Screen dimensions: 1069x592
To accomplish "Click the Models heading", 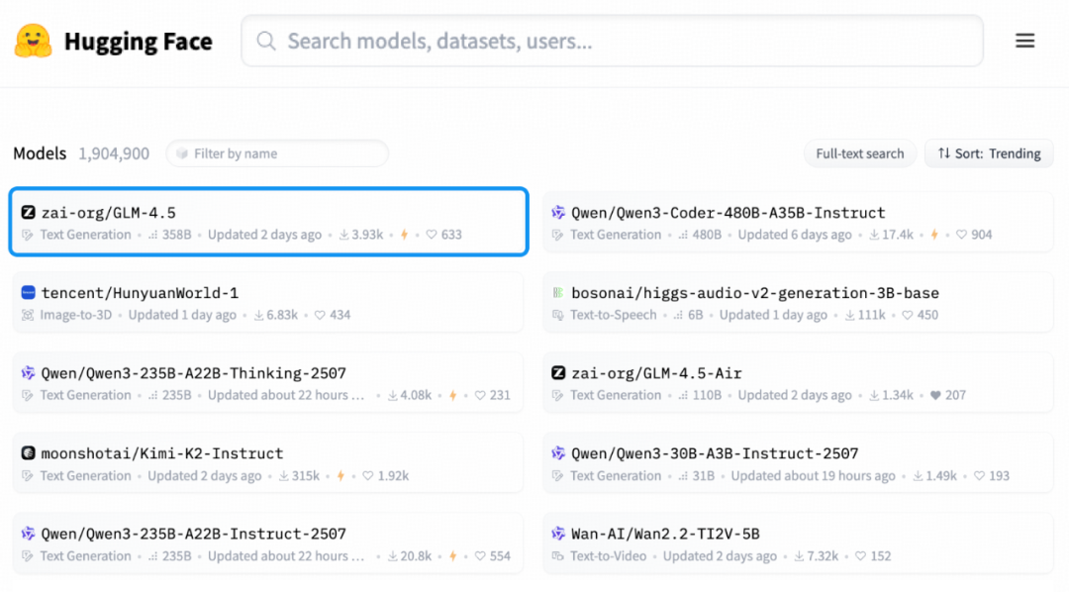I will point(40,153).
